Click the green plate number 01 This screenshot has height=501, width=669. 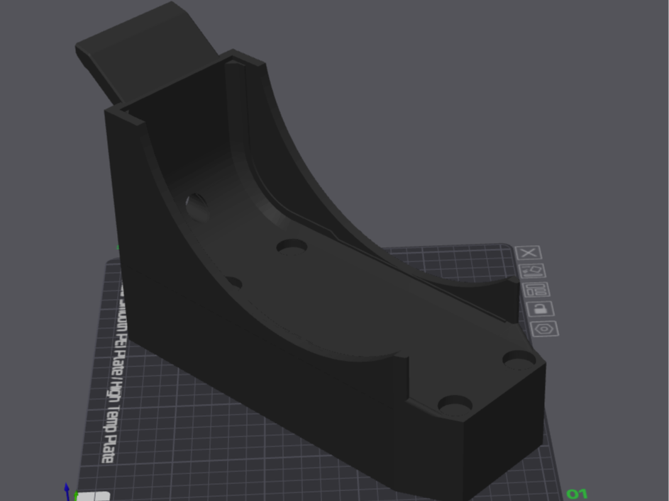pyautogui.click(x=577, y=494)
